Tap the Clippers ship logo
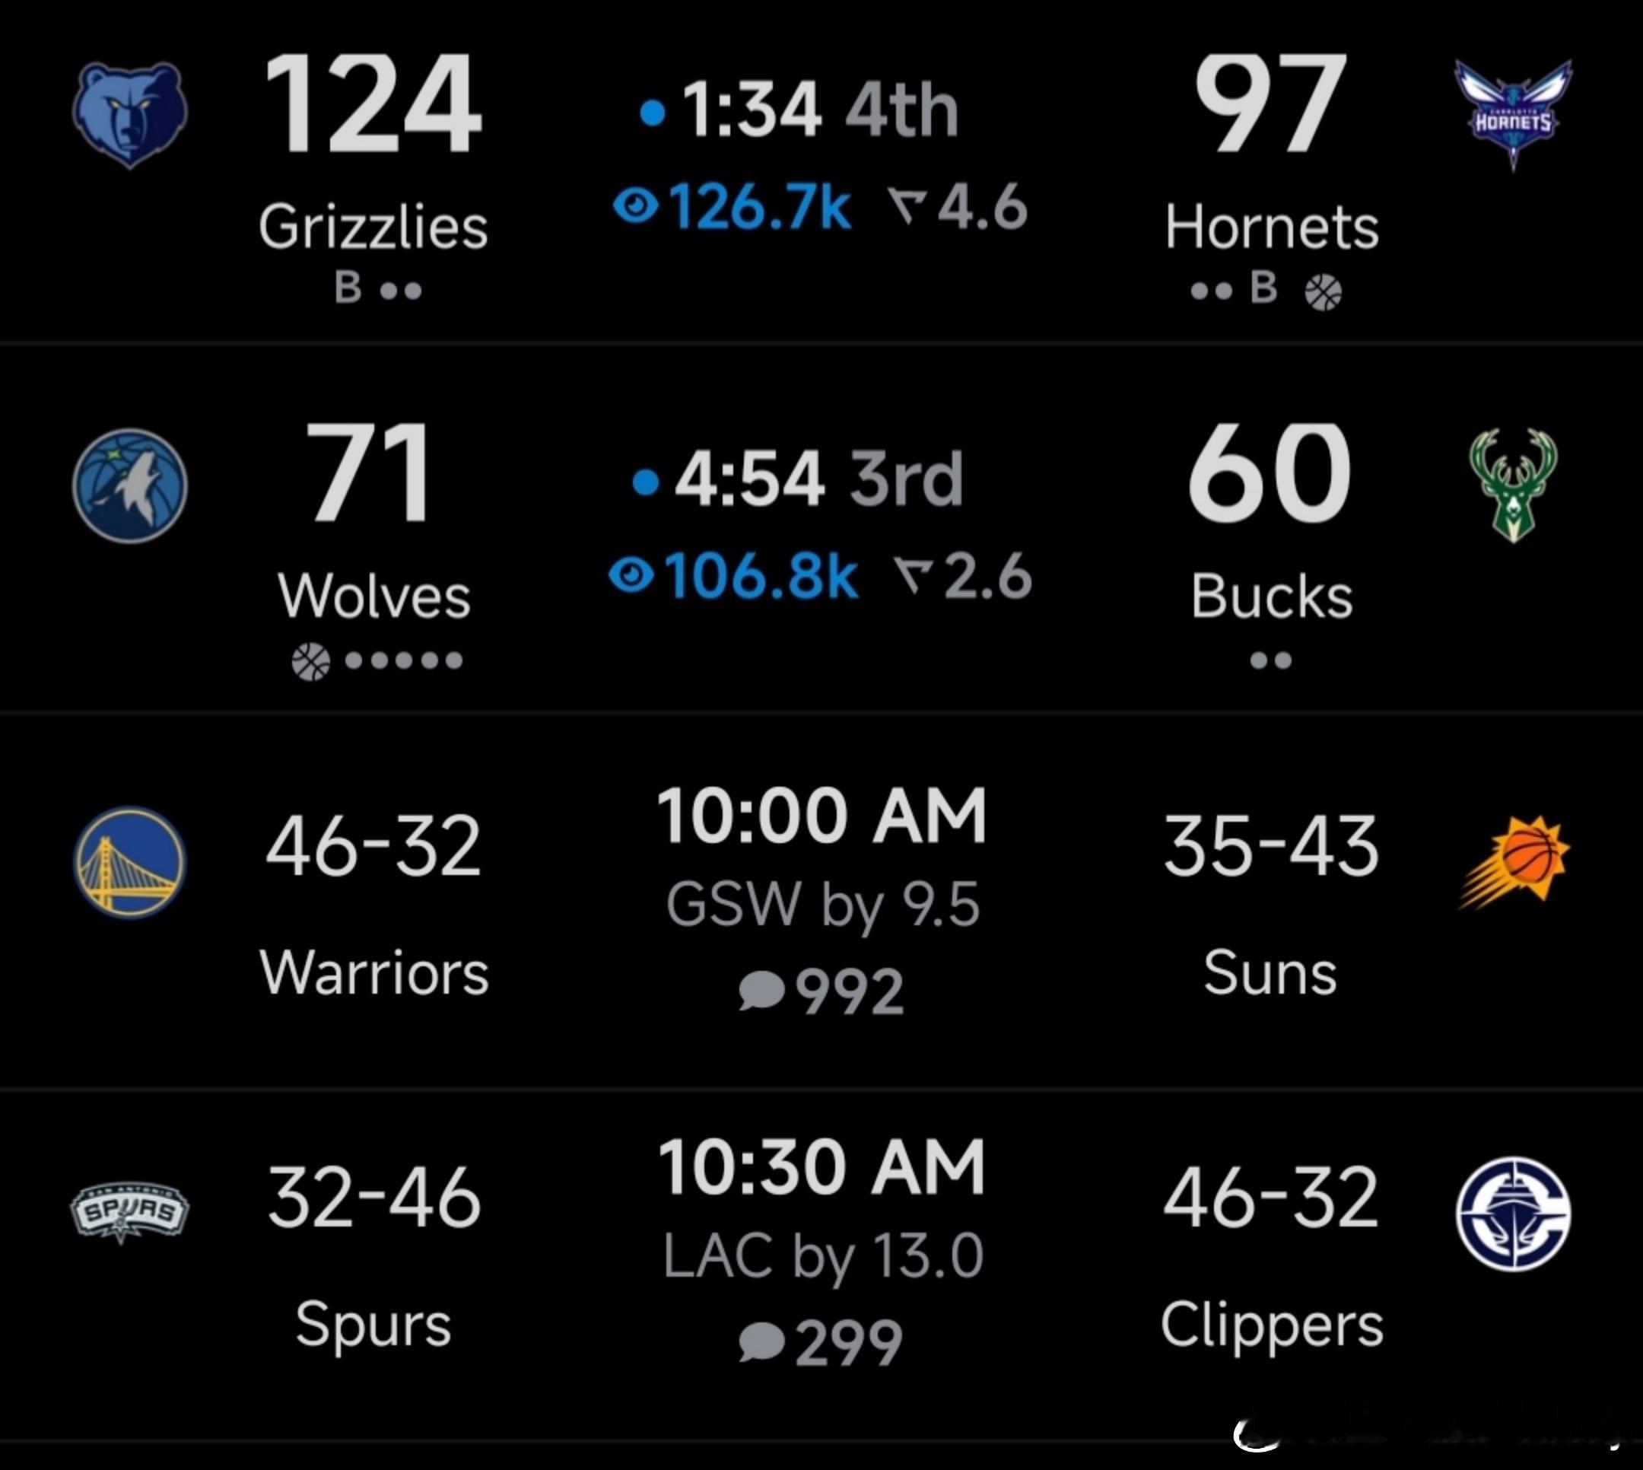 tap(1514, 1213)
